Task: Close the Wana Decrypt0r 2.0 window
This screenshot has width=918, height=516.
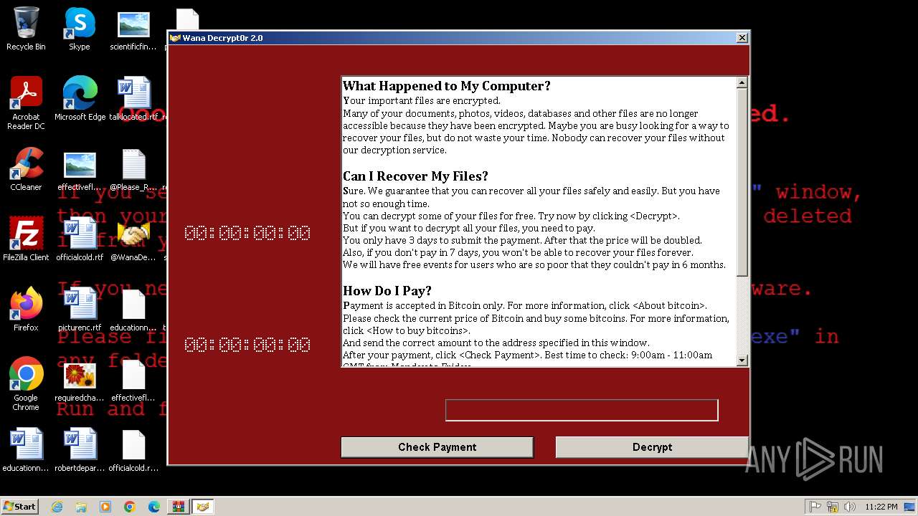Action: (x=742, y=38)
